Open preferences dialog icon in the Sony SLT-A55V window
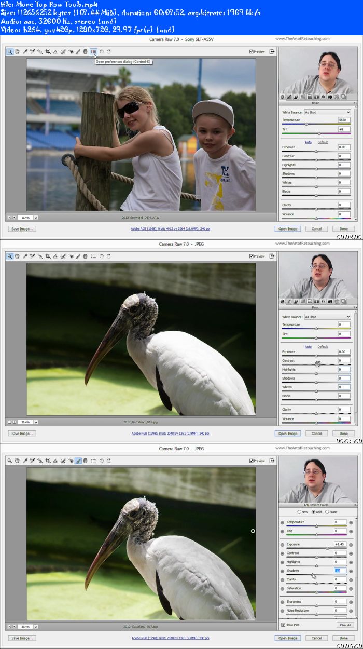 pos(93,51)
